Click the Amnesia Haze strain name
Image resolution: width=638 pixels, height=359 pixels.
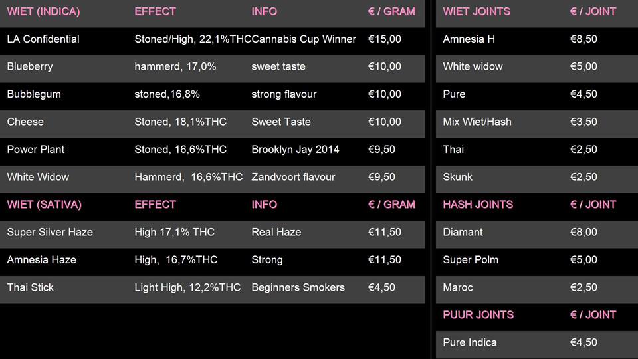(42, 260)
